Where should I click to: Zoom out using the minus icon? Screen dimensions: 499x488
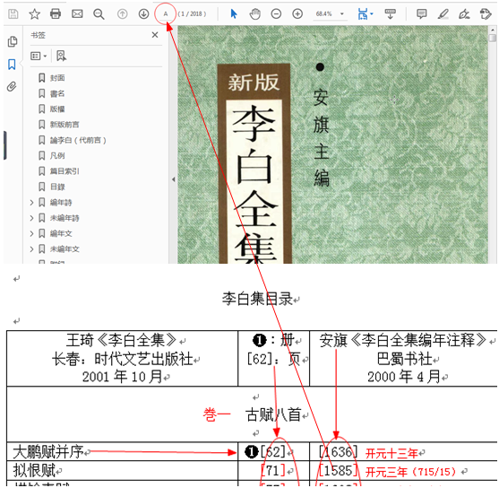click(x=276, y=14)
